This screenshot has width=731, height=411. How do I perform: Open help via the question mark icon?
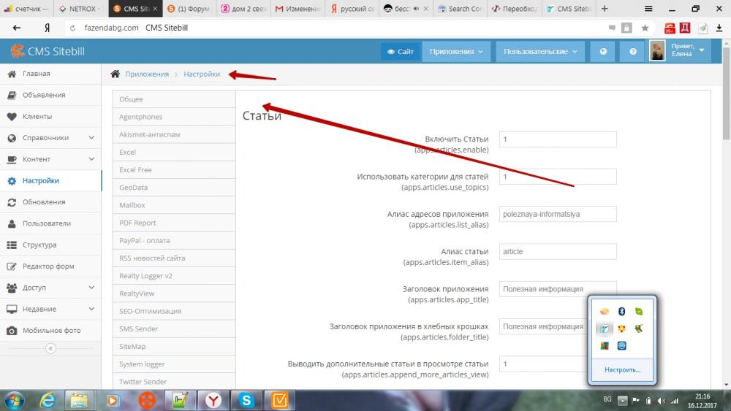click(632, 52)
